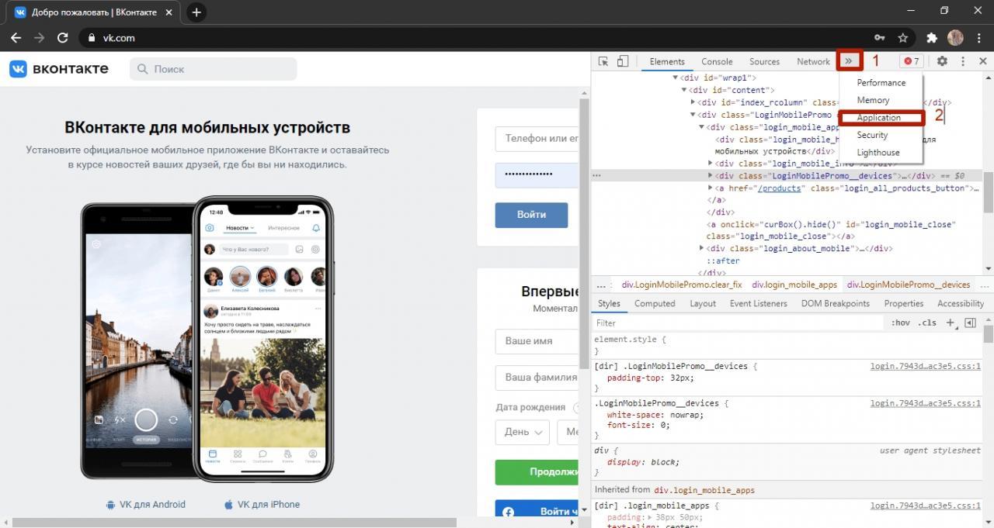Click the more tabs chevron in DevTools
The width and height of the screenshot is (994, 528).
coord(849,61)
